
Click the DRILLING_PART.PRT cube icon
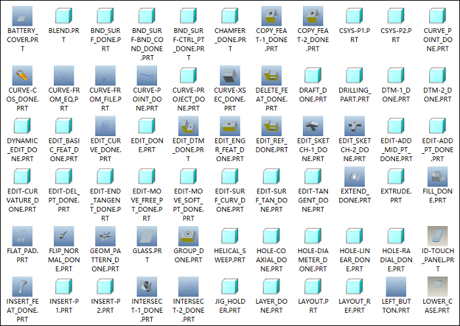[x=354, y=75]
